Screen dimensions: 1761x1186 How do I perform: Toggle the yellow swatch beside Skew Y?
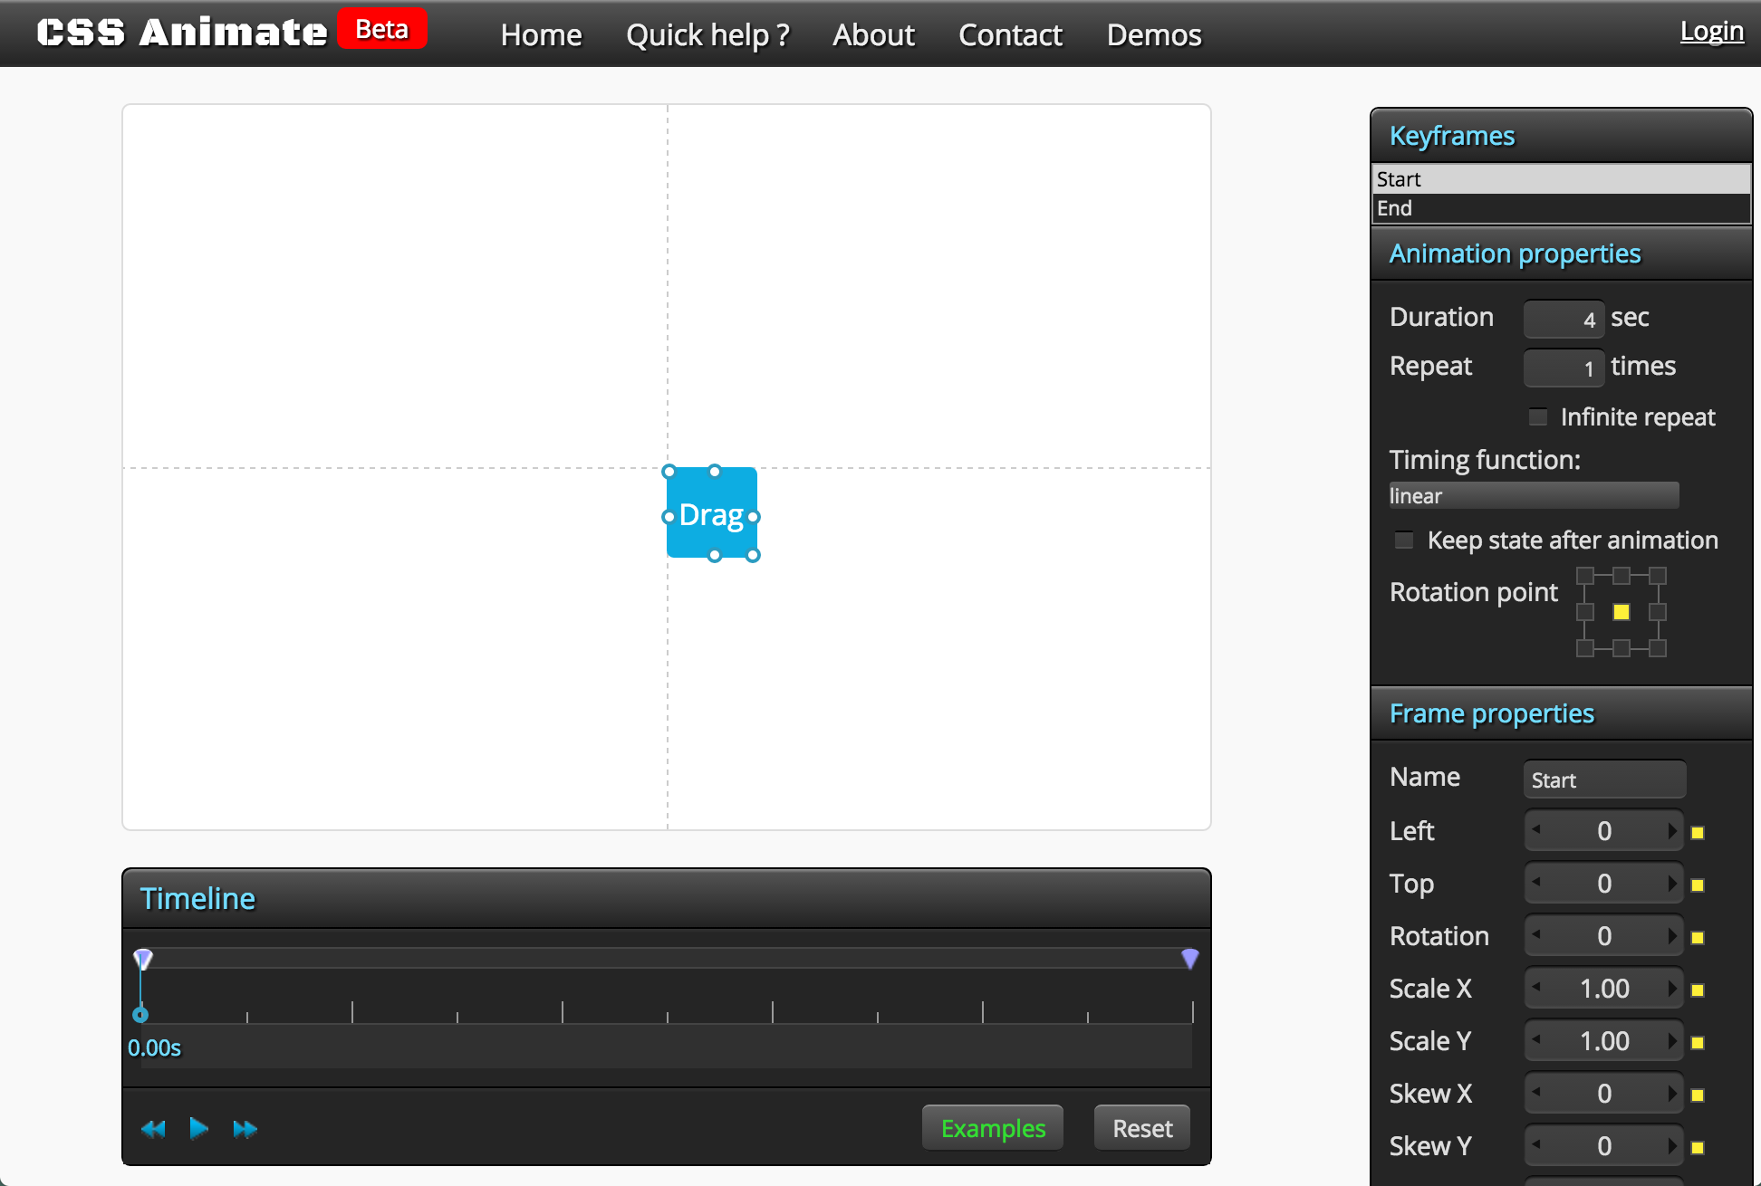(1698, 1145)
